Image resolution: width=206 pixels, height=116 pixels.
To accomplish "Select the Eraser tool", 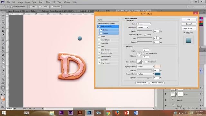I will tap(3, 55).
